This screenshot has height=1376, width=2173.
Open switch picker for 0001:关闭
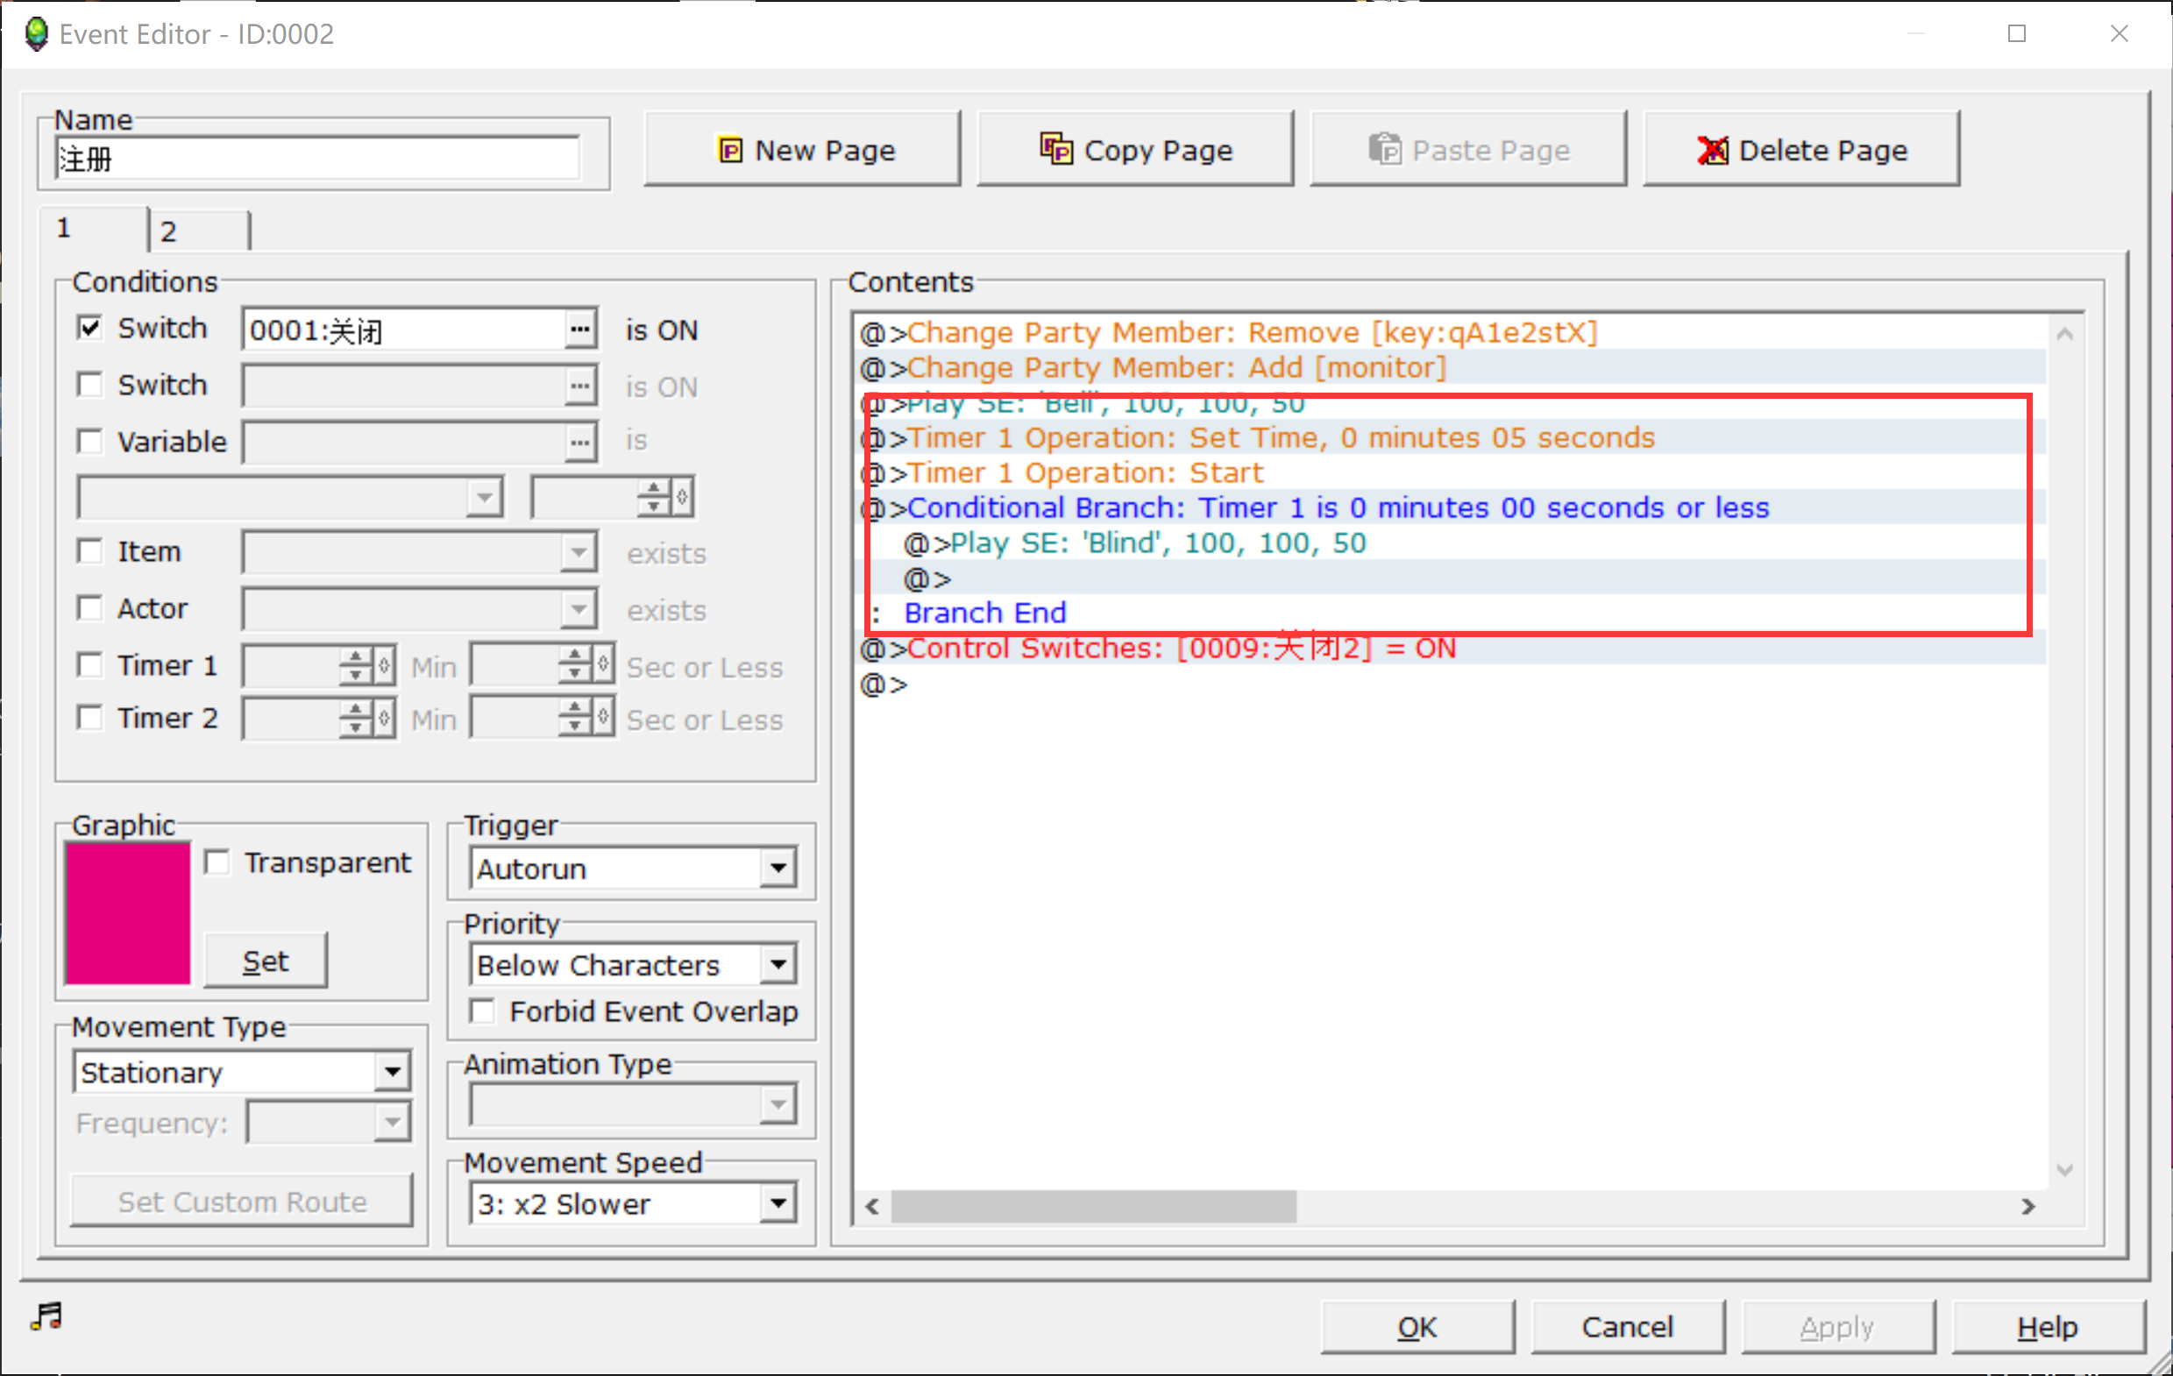(580, 330)
